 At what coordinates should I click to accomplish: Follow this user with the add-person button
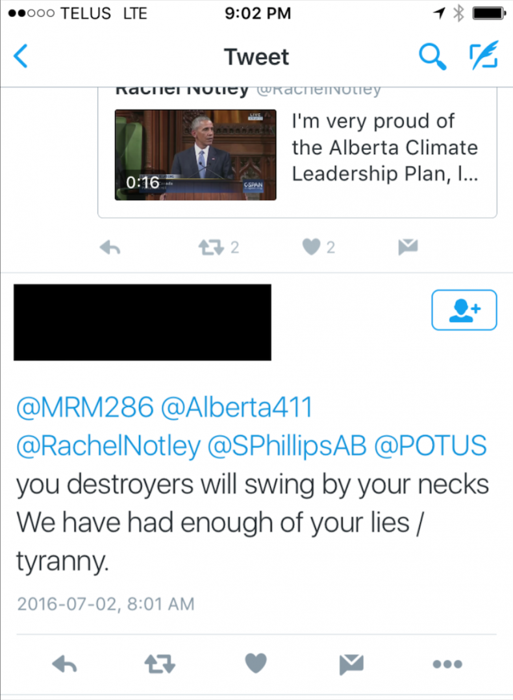click(464, 310)
